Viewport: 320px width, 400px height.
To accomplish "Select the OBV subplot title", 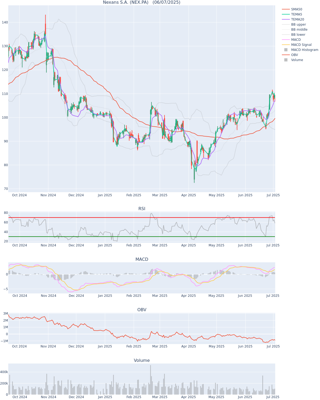I will pos(142,310).
